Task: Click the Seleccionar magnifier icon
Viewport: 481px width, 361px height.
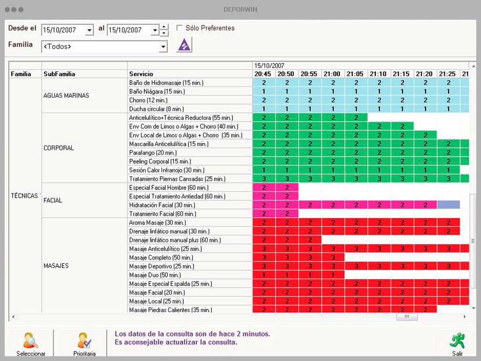Action: click(31, 341)
